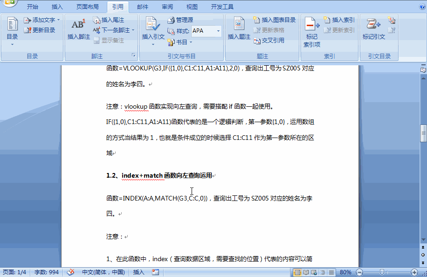Switch to outline view
Viewport: 427px width, 277px height.
[323, 272]
